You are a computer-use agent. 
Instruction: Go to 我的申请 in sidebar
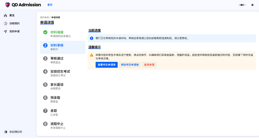point(14,32)
